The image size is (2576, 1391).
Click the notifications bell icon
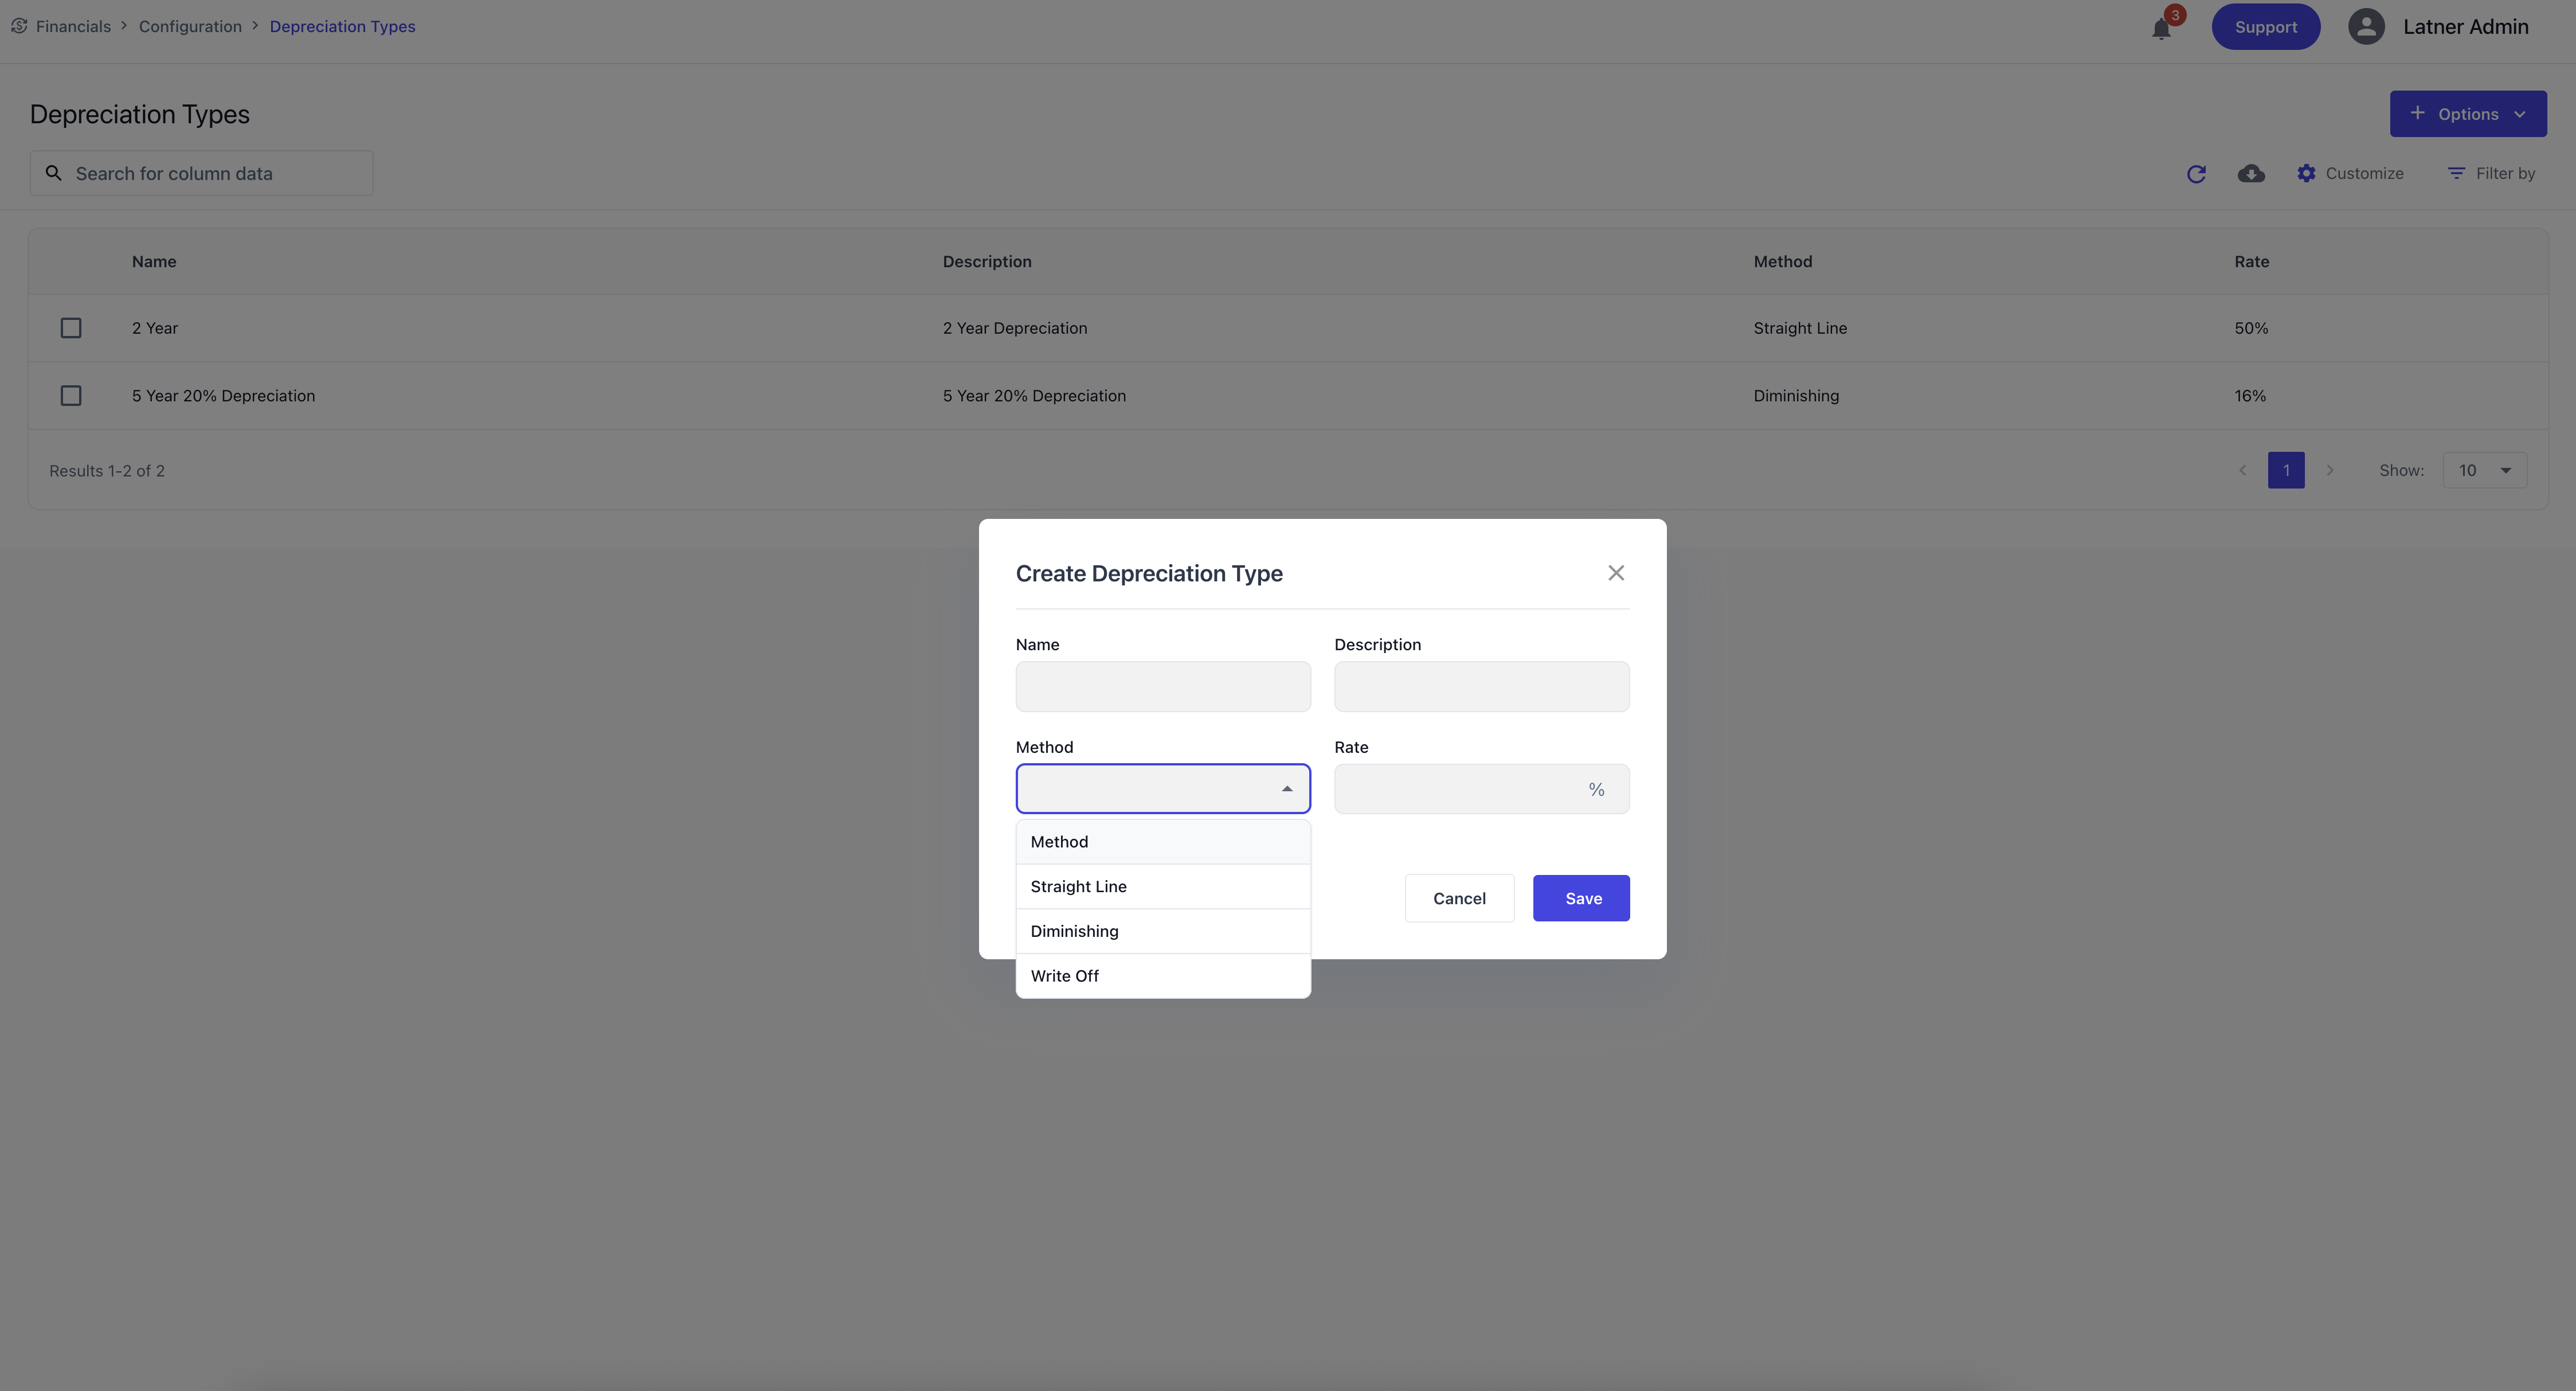pos(2161,28)
